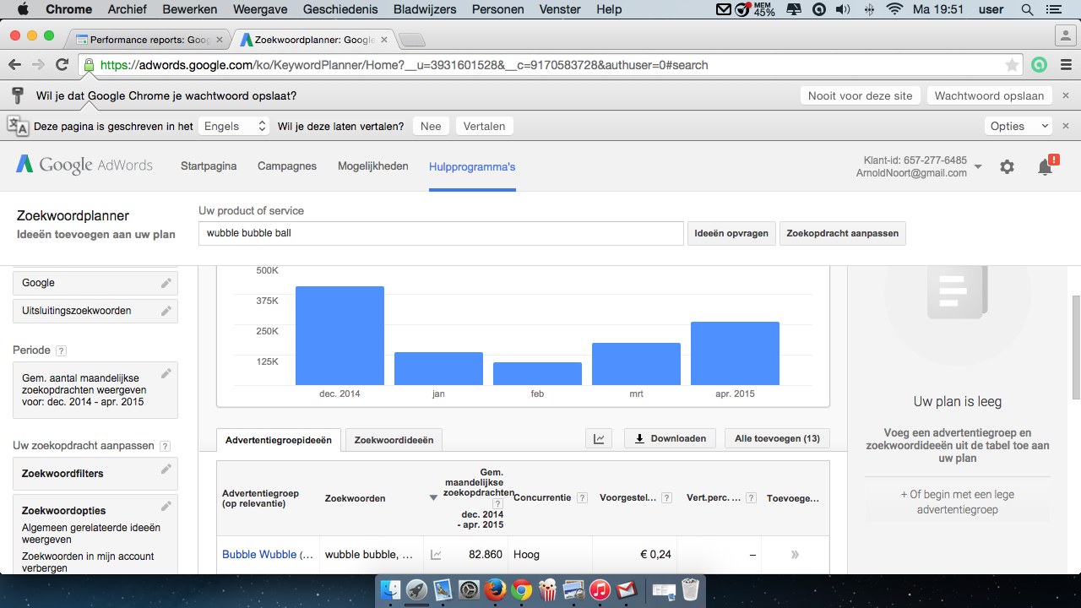This screenshot has height=608, width=1081.
Task: Click Zoekopdracht aanpassen button
Action: click(x=843, y=233)
